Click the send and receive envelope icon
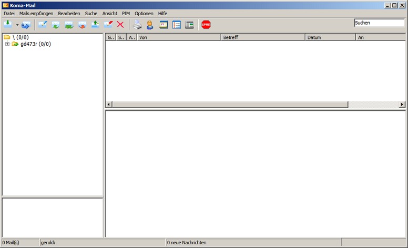Viewport: 408px width, 248px height. click(26, 25)
